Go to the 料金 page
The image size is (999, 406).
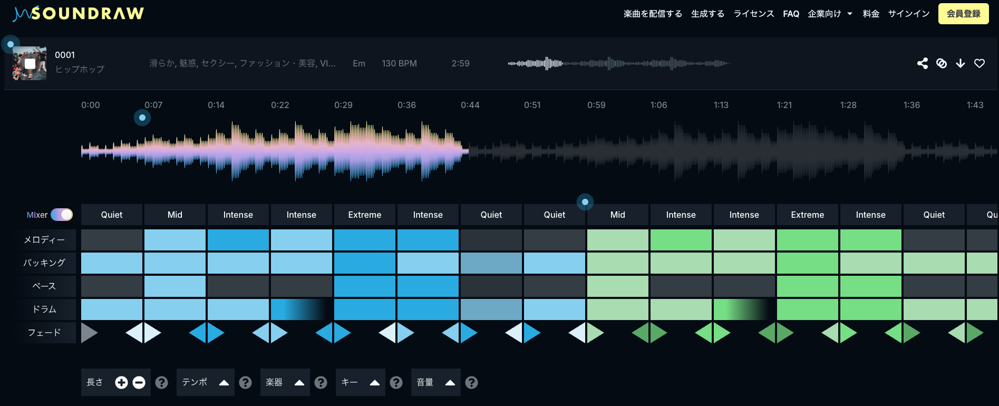coord(871,14)
